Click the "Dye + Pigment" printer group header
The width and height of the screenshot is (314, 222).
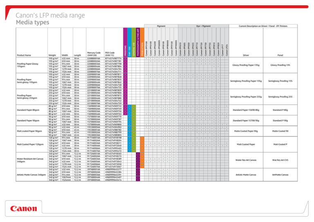203,26
